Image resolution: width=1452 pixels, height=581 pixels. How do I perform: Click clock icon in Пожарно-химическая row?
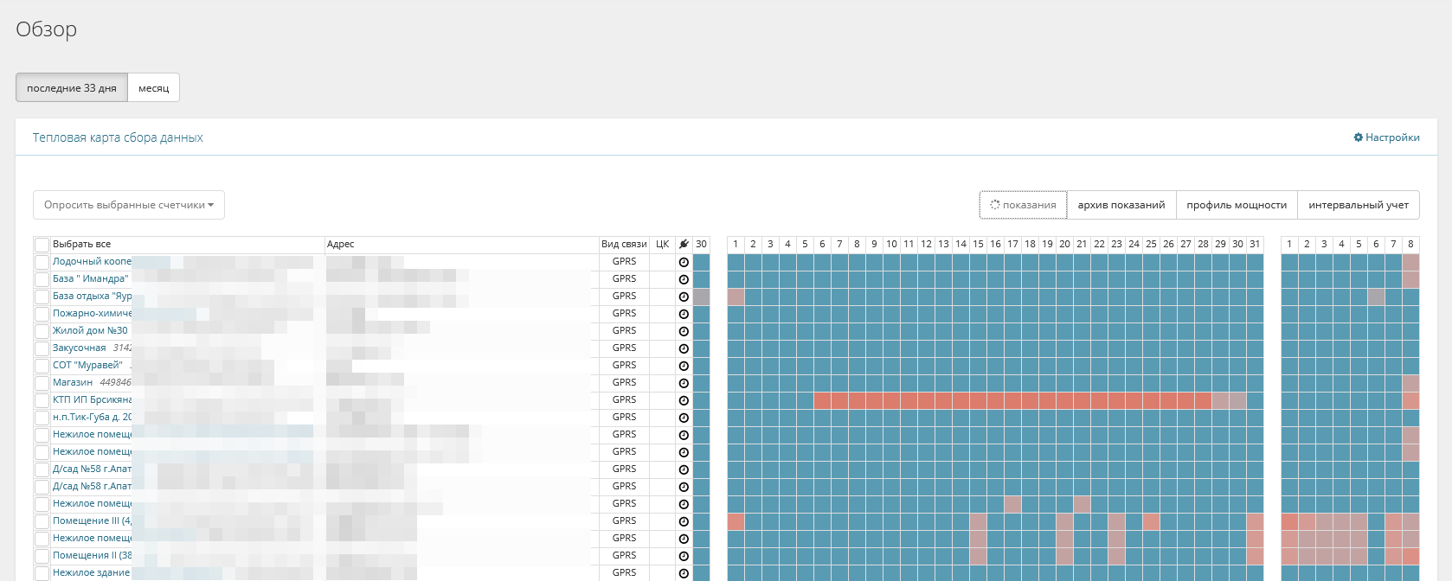point(684,314)
